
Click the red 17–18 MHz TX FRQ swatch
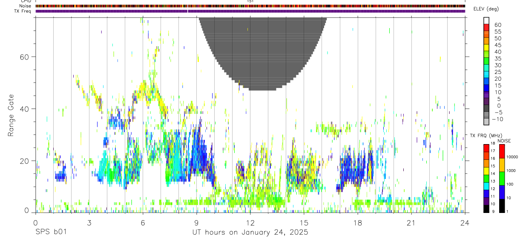tap(486, 148)
